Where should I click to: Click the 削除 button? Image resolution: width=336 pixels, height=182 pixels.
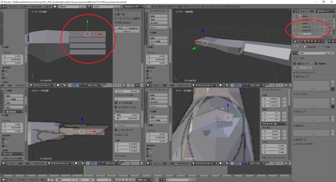coord(14,103)
